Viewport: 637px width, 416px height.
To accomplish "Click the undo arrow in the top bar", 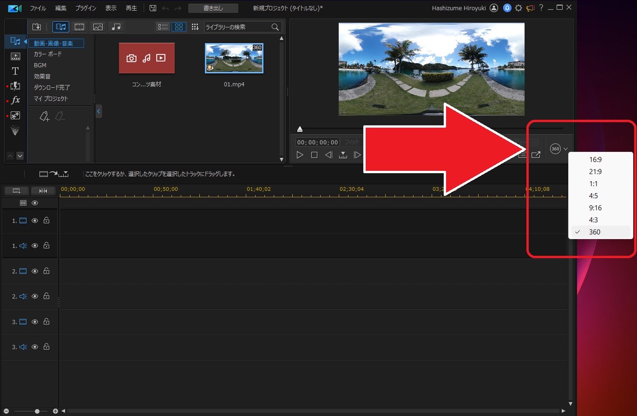I will point(165,8).
